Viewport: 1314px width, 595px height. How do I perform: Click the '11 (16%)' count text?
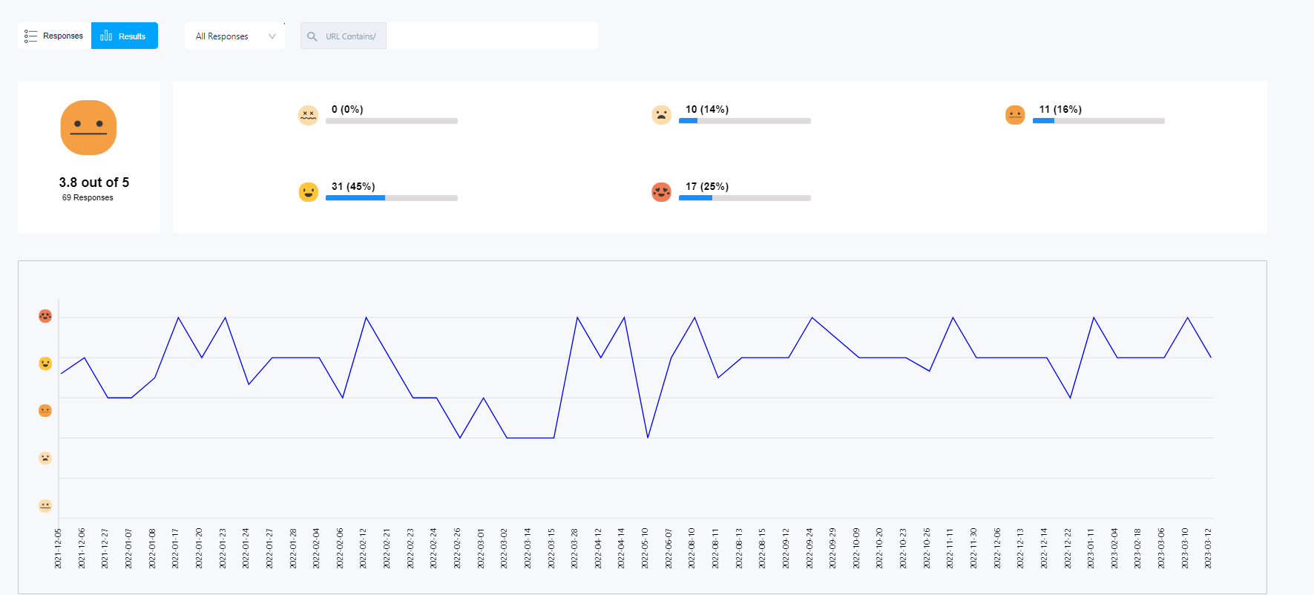point(1060,109)
